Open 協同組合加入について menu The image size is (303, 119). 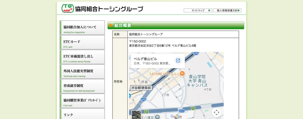point(82,28)
